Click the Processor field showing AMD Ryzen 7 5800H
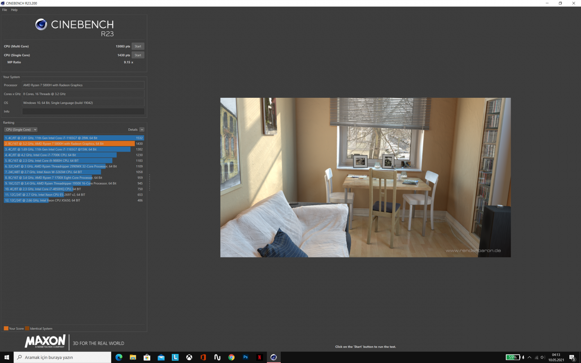Screen dimensions: 581x363 (83, 85)
